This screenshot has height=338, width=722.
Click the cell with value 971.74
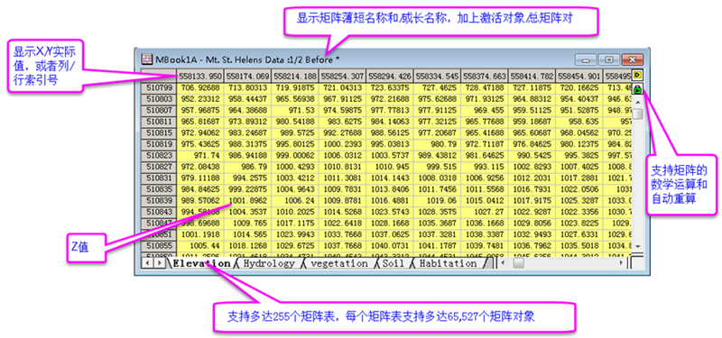[x=200, y=155]
